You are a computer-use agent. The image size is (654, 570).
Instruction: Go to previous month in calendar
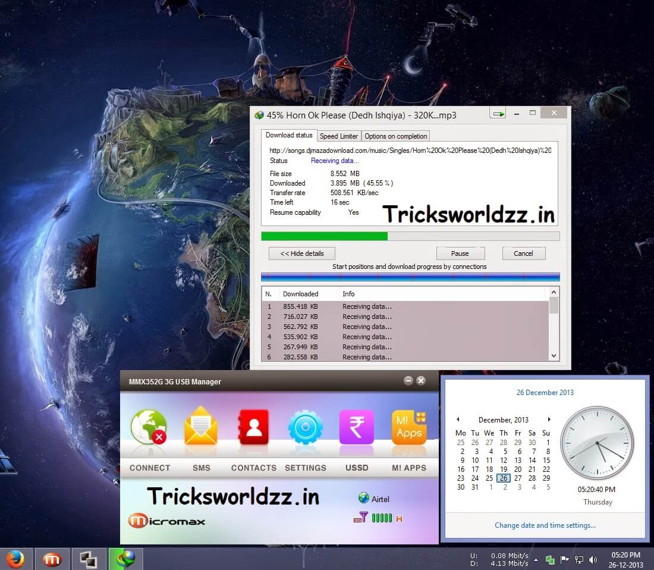point(458,419)
